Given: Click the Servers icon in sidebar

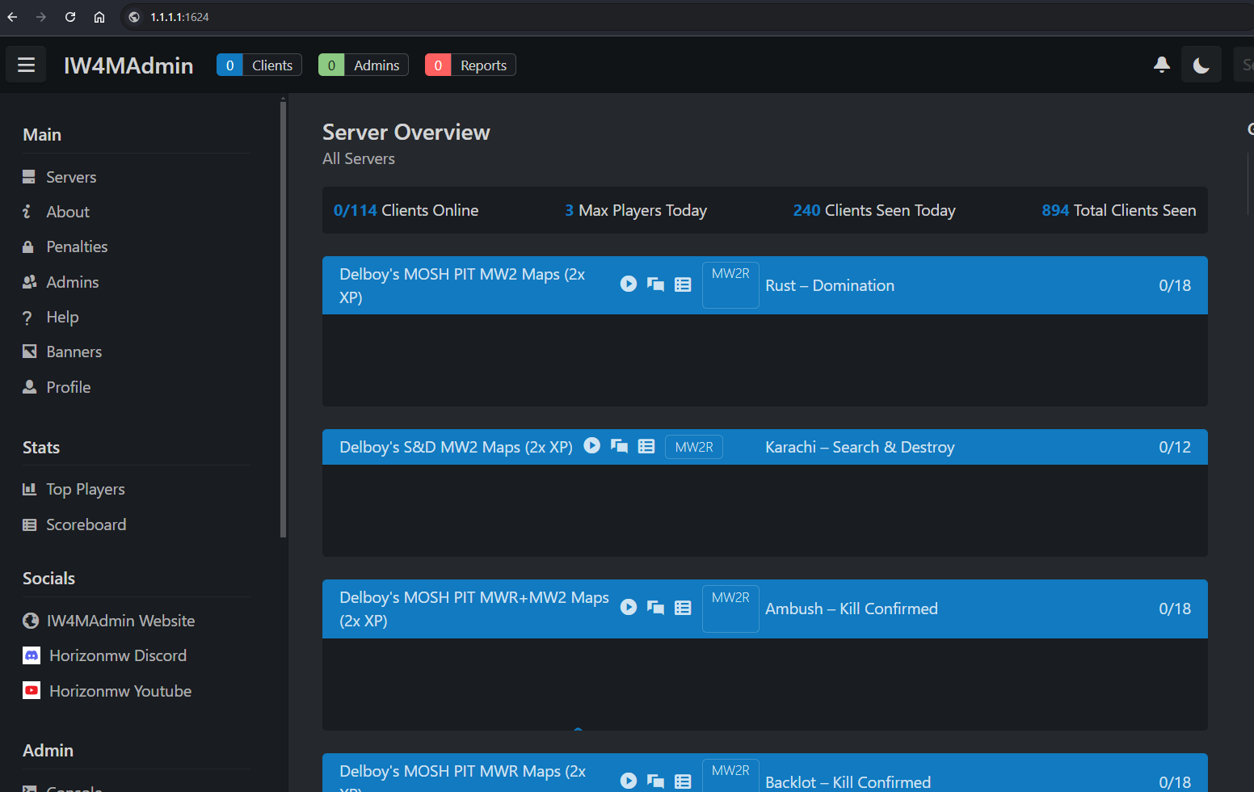Looking at the screenshot, I should coord(29,177).
